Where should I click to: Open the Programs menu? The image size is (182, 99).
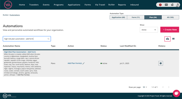pos(59,5)
